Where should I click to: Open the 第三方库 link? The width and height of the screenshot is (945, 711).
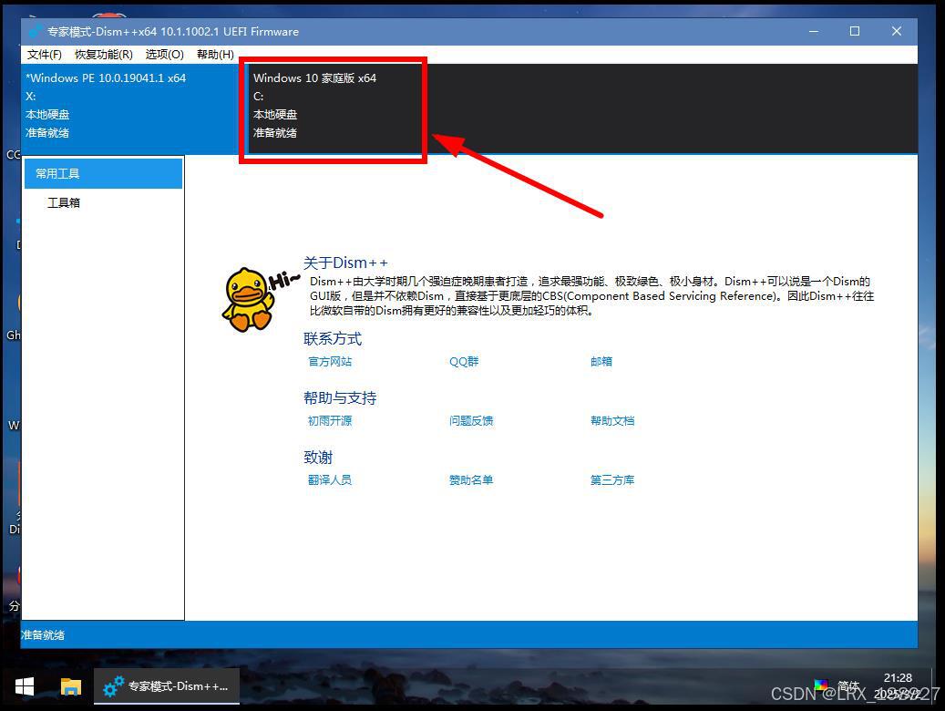click(612, 479)
